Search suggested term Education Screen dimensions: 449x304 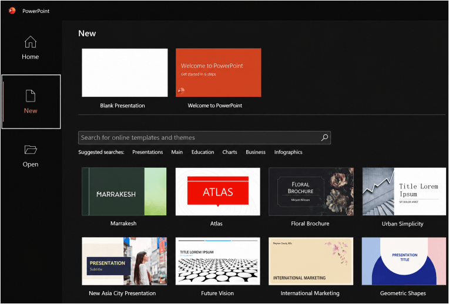(x=203, y=152)
